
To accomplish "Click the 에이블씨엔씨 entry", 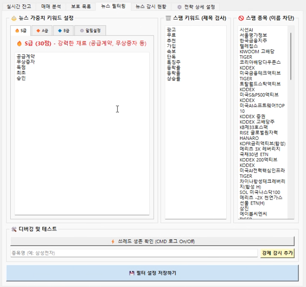I will pos(253,214).
